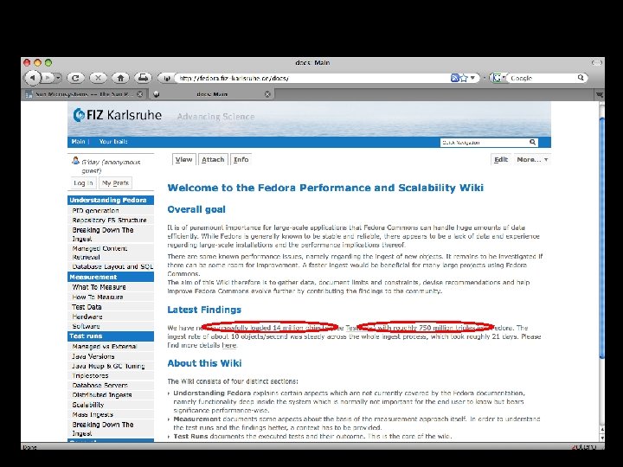Click the RSS feed icon in address bar

pos(455,78)
